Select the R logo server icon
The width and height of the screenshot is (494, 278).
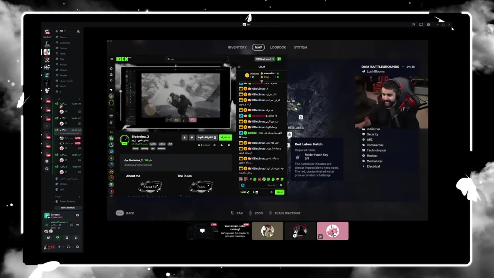point(47,60)
